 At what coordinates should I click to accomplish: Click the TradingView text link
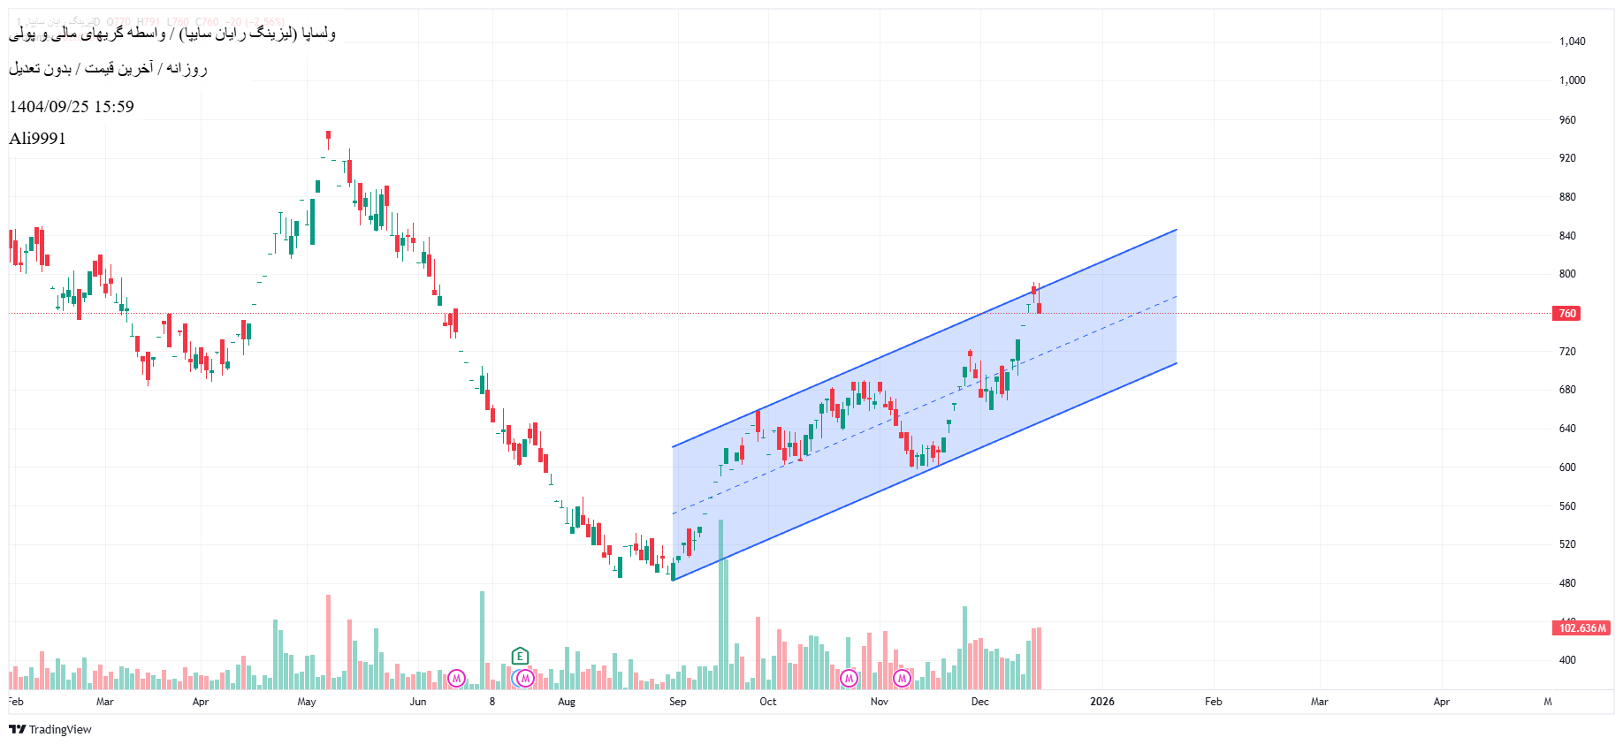[60, 729]
